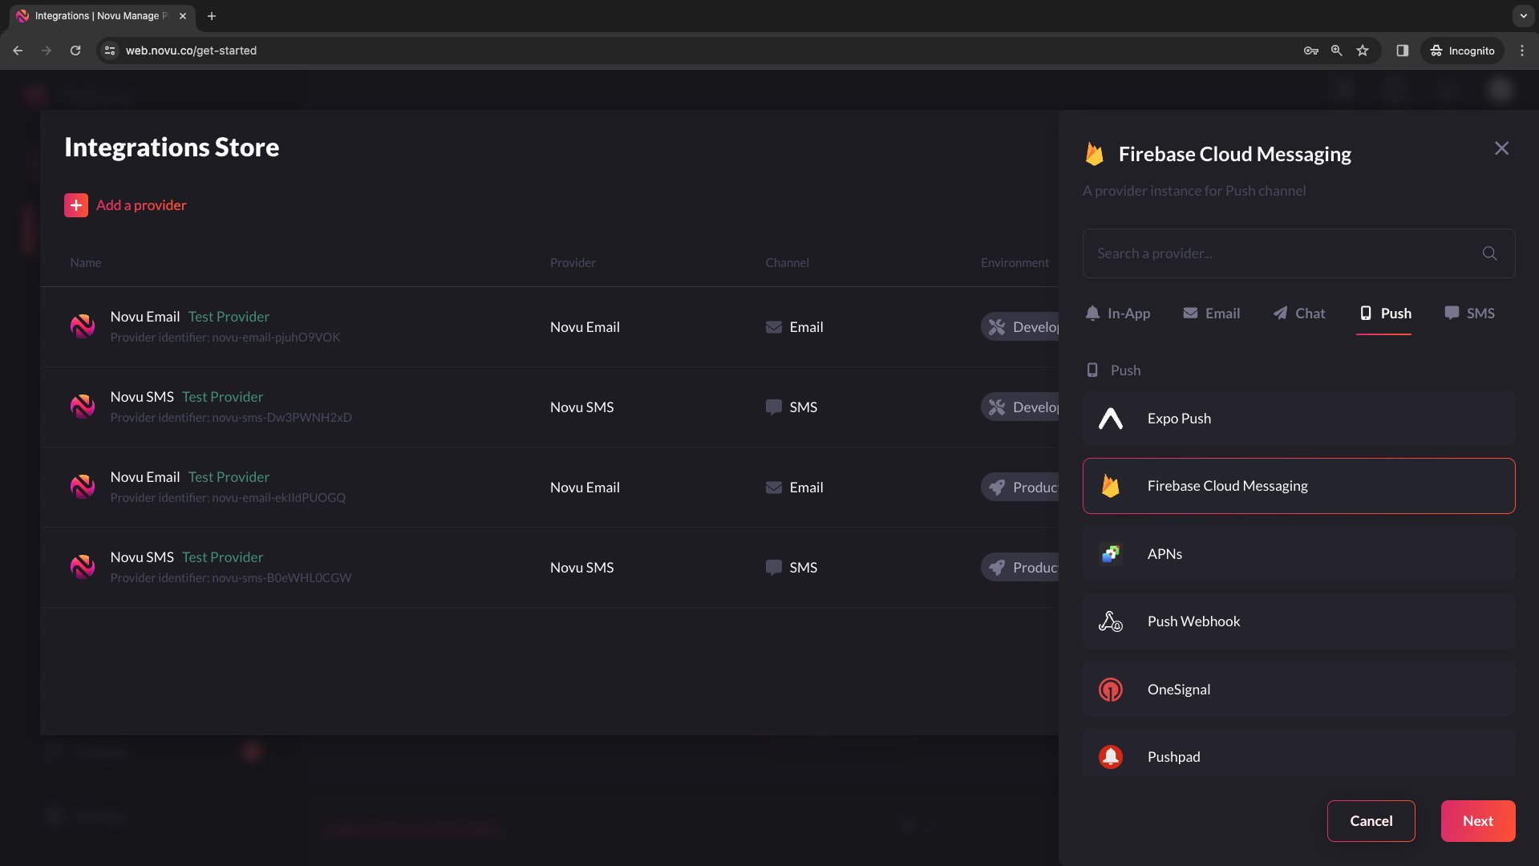Click the Name column header
The image size is (1539, 866).
coord(86,263)
